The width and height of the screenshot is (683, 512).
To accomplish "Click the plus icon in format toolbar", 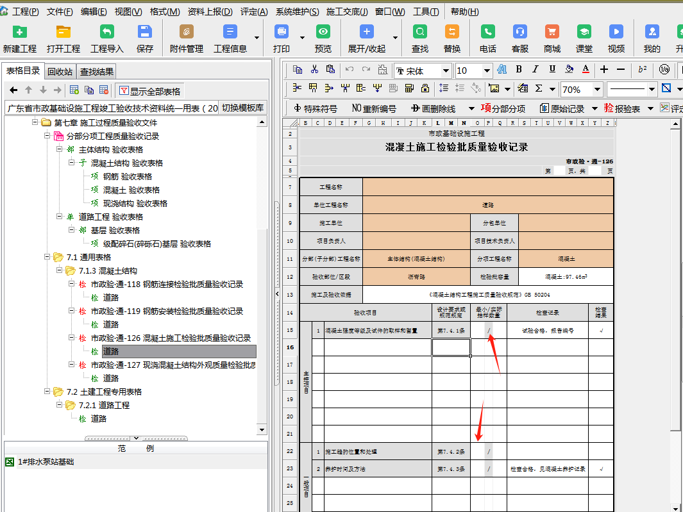I will (x=604, y=69).
